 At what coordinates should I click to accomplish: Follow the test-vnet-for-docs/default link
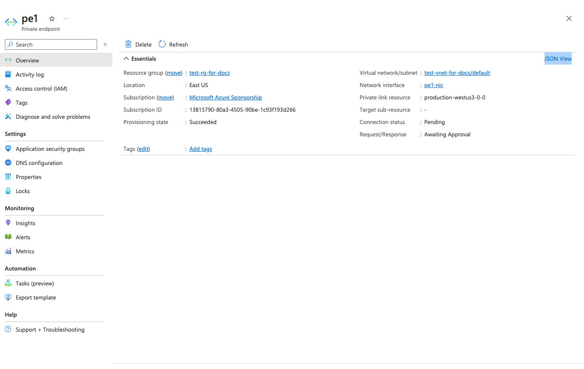pos(457,73)
